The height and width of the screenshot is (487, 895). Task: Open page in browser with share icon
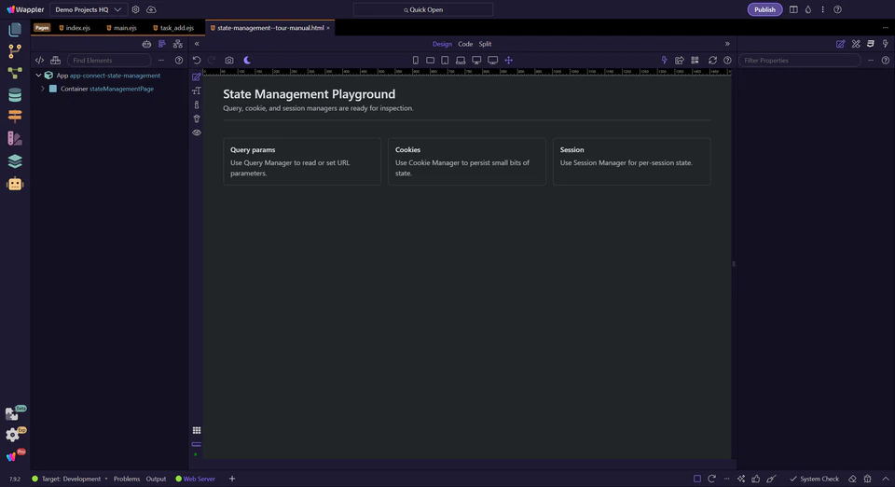coord(680,60)
